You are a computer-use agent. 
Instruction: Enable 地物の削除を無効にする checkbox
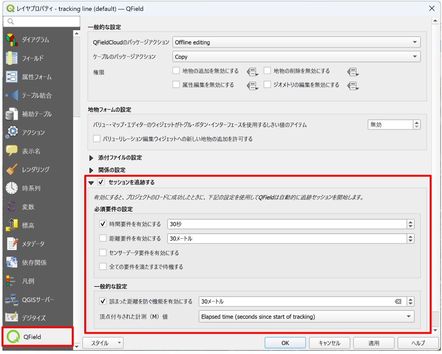click(267, 71)
